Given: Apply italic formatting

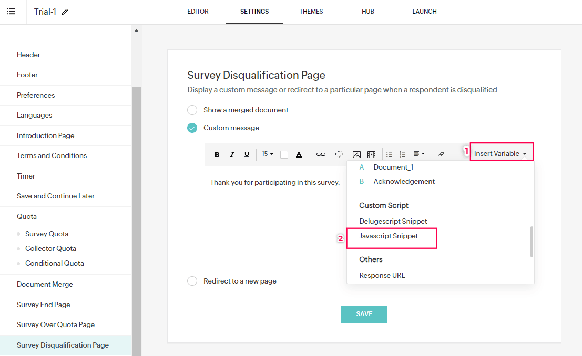Looking at the screenshot, I should click(232, 154).
